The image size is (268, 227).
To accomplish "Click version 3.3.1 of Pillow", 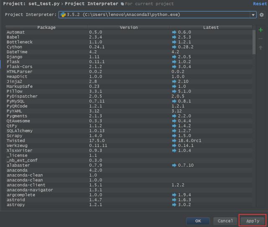I will [x=95, y=91].
